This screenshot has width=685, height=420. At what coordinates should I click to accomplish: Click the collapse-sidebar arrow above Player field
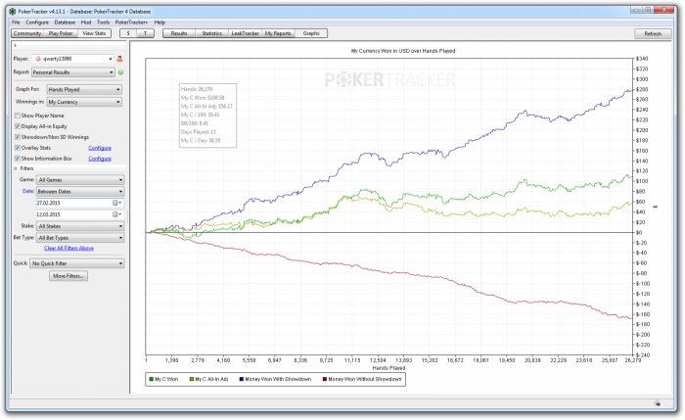[x=16, y=45]
